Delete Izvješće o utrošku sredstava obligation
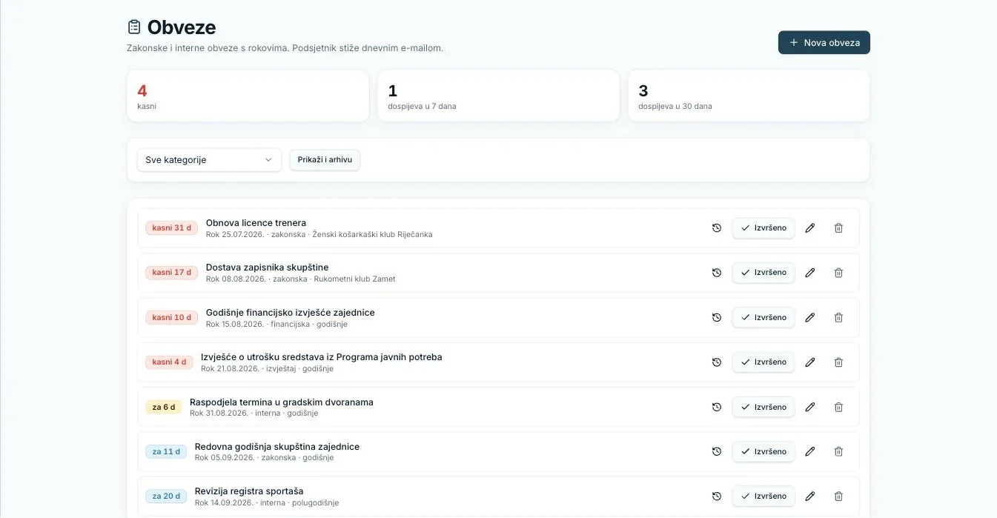The width and height of the screenshot is (997, 518). click(x=838, y=362)
